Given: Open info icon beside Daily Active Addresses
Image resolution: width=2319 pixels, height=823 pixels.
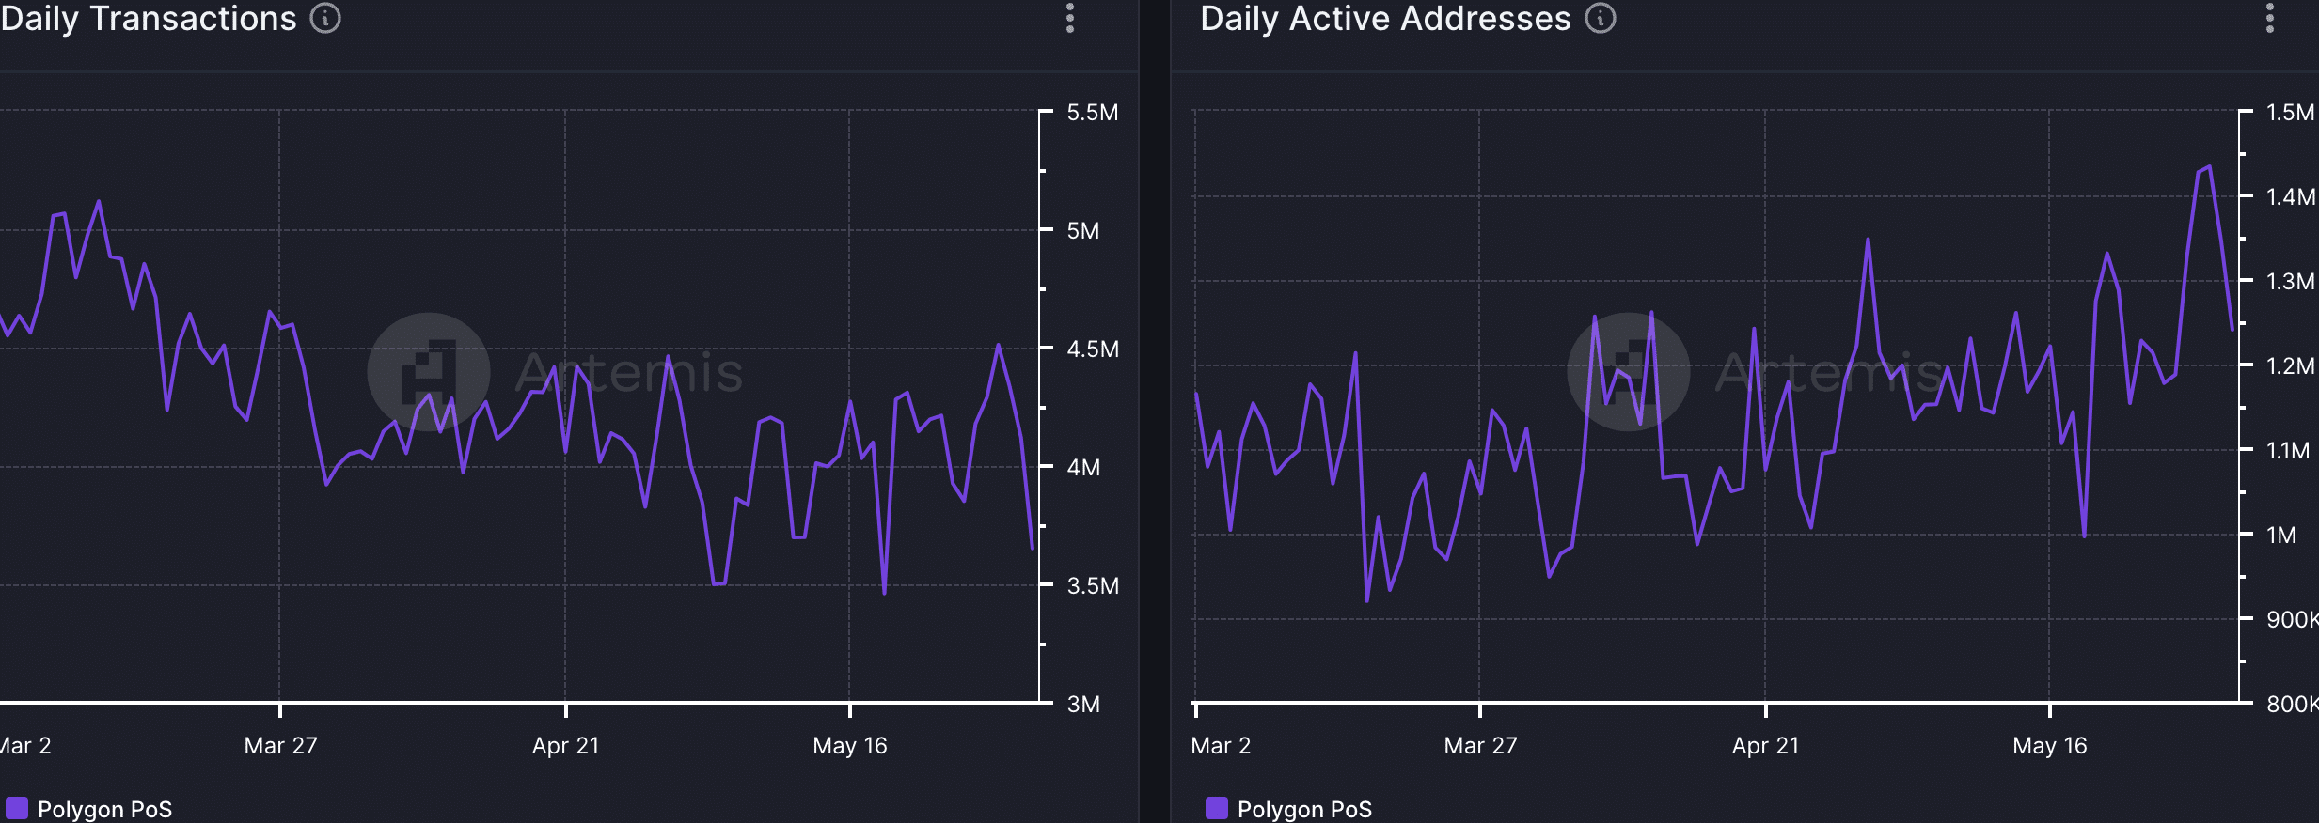Looking at the screenshot, I should point(1600,18).
